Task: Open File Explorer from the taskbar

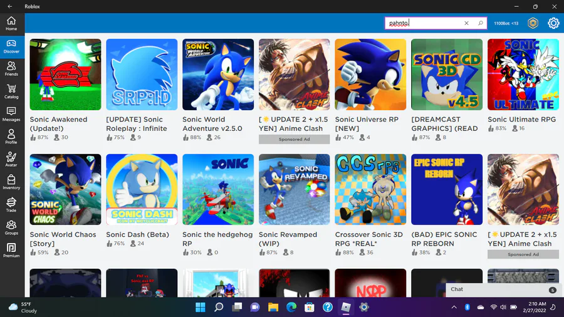Action: (273, 308)
